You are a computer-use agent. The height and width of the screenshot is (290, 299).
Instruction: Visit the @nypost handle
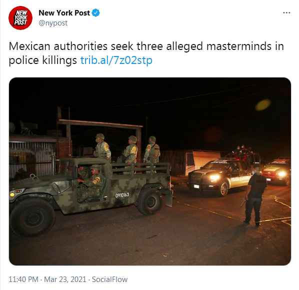(x=53, y=23)
